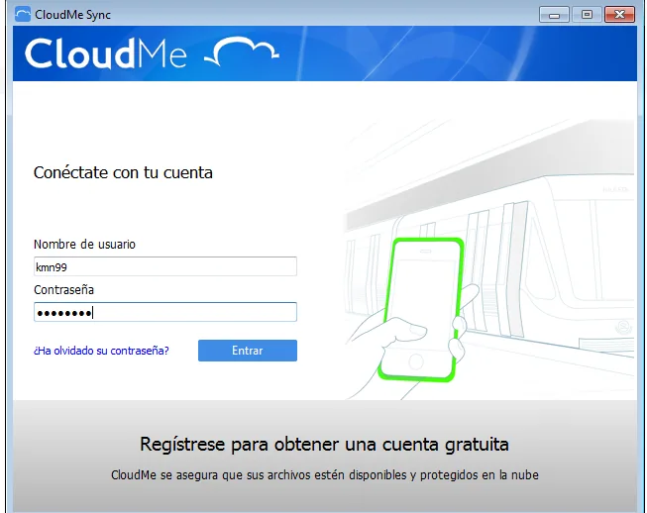Focus the Nombre de usuario field

click(x=165, y=266)
